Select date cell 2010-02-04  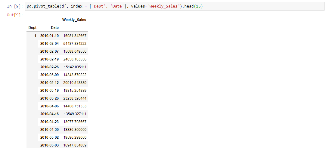point(49,44)
